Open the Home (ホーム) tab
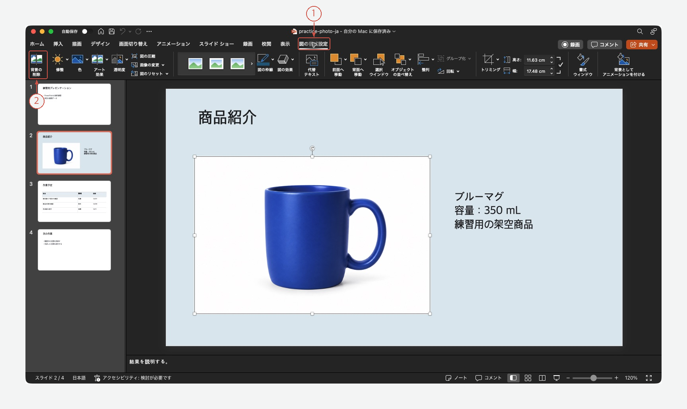 (x=37, y=44)
